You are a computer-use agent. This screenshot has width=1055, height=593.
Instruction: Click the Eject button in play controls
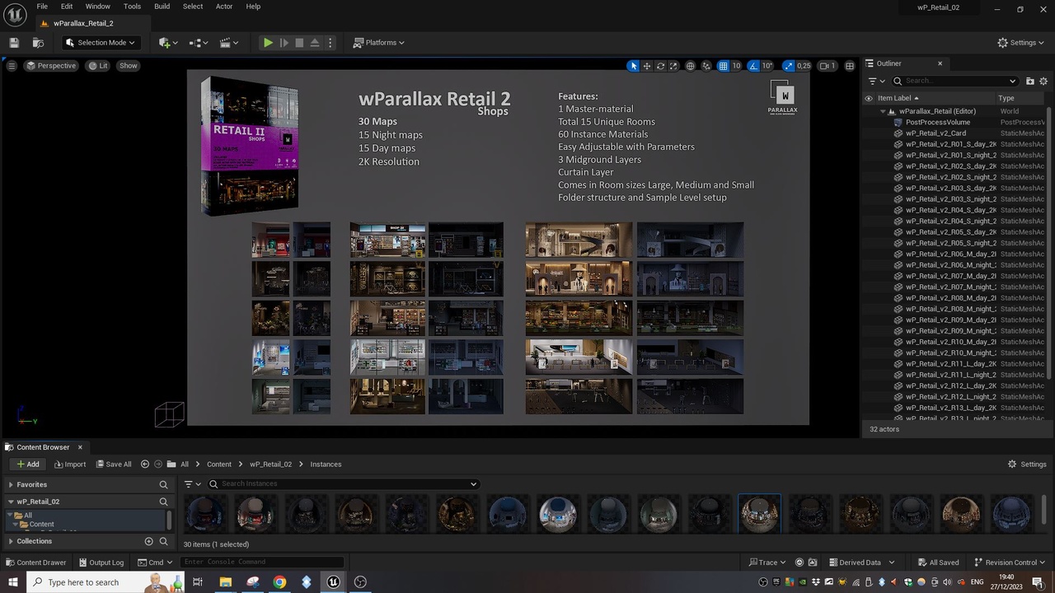tap(315, 43)
